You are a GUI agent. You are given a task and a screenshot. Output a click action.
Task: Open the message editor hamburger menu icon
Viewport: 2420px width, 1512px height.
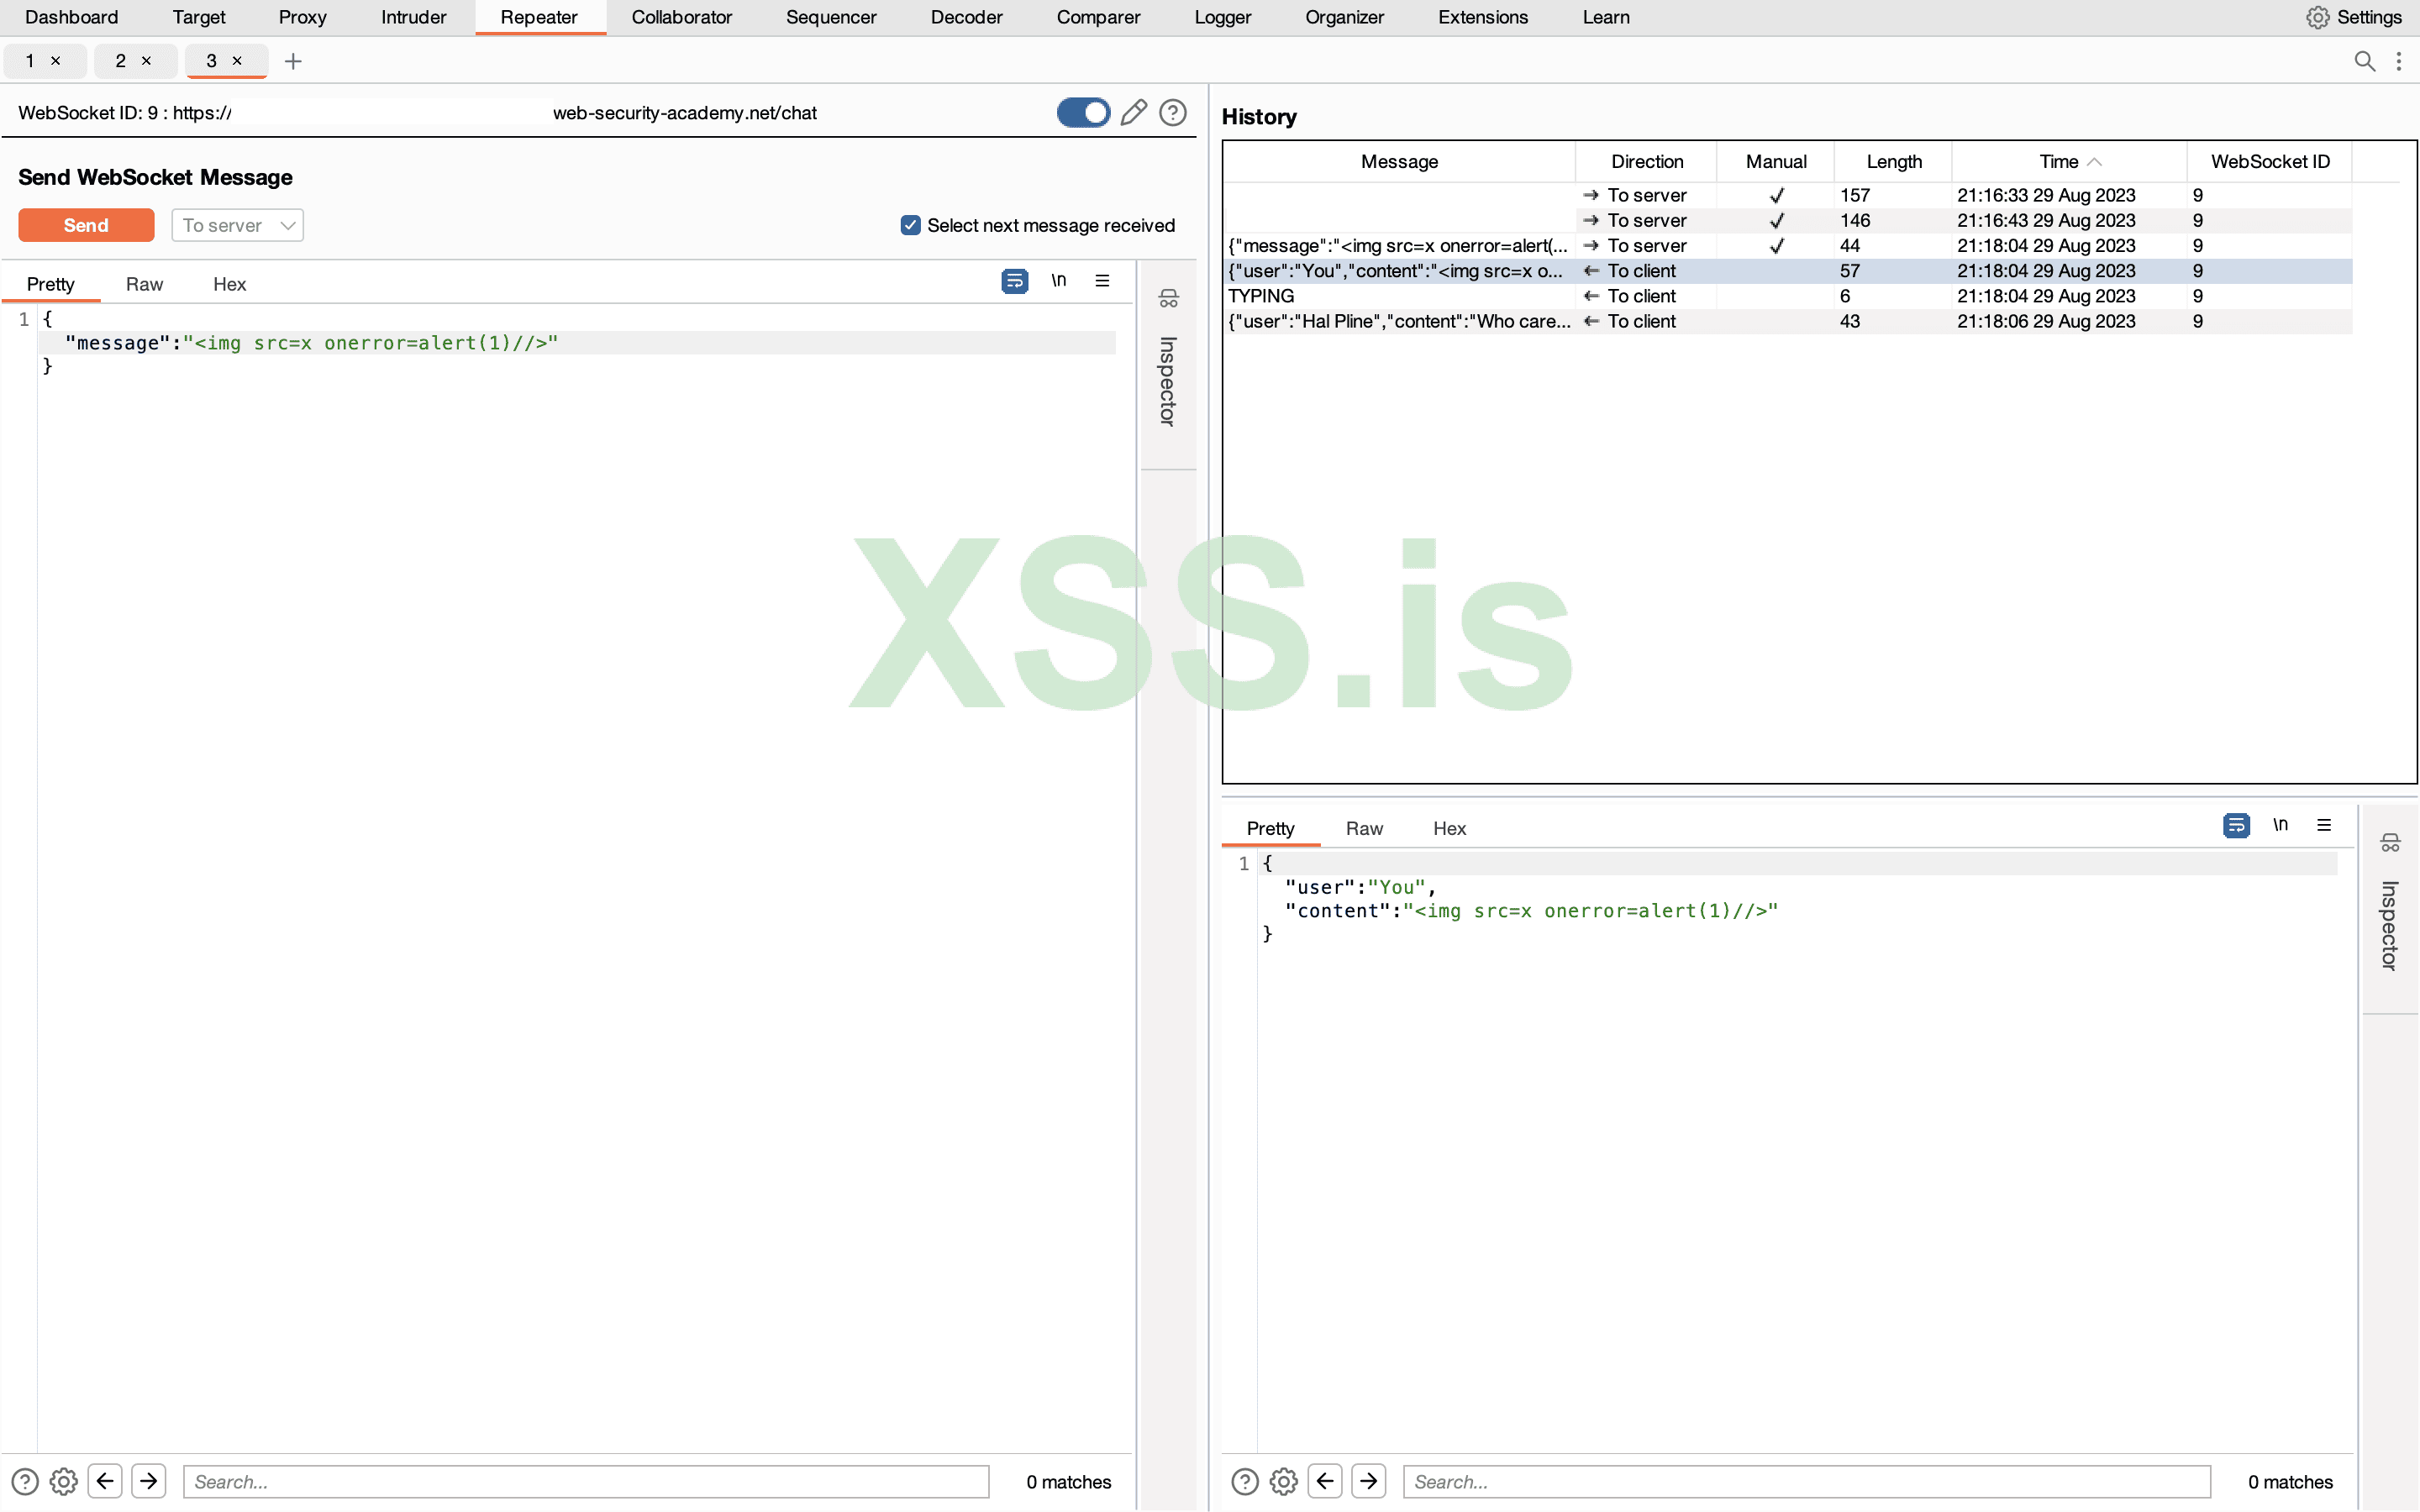tap(1102, 281)
